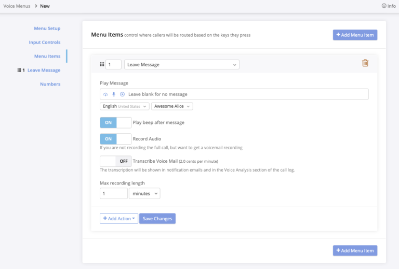The image size is (399, 269).
Task: Click the keypad grid icon beside key number
Action: [x=102, y=65]
